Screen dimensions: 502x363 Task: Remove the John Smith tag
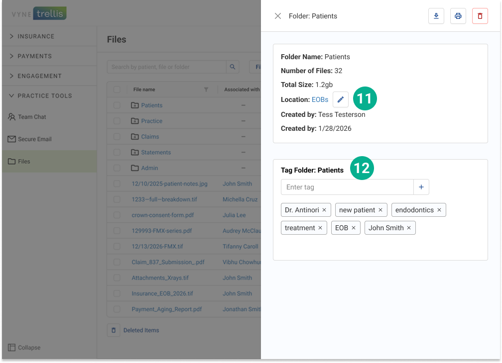[x=409, y=228]
